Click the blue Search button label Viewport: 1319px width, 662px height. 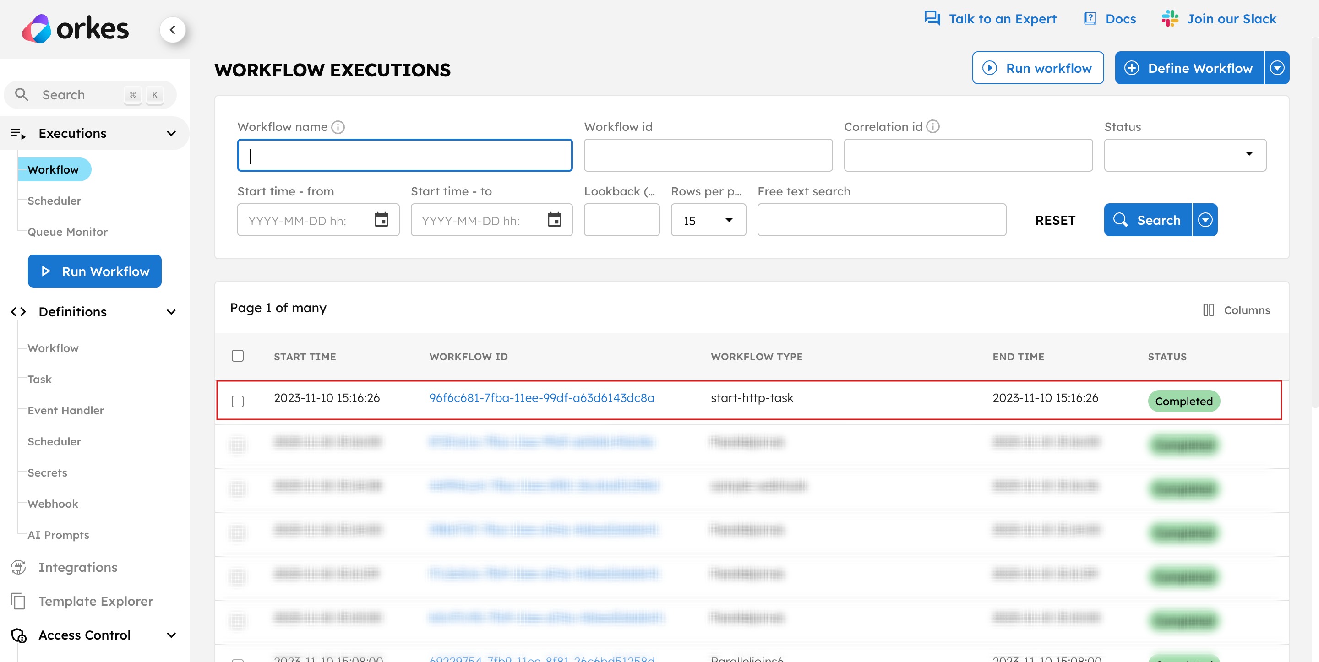pos(1158,220)
